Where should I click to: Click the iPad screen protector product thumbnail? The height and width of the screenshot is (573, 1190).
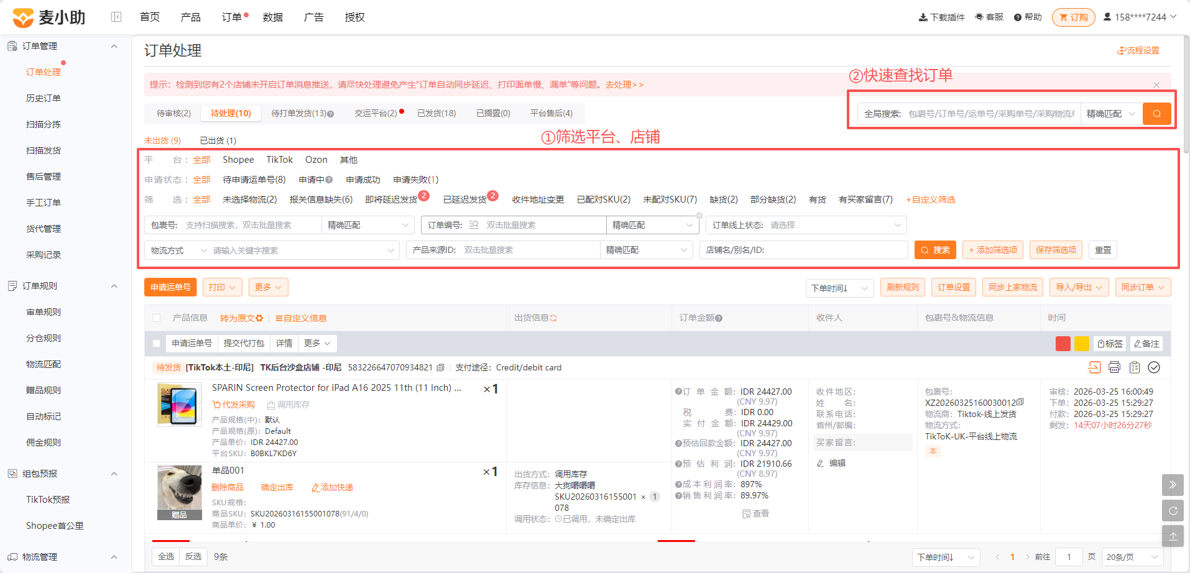coord(180,405)
